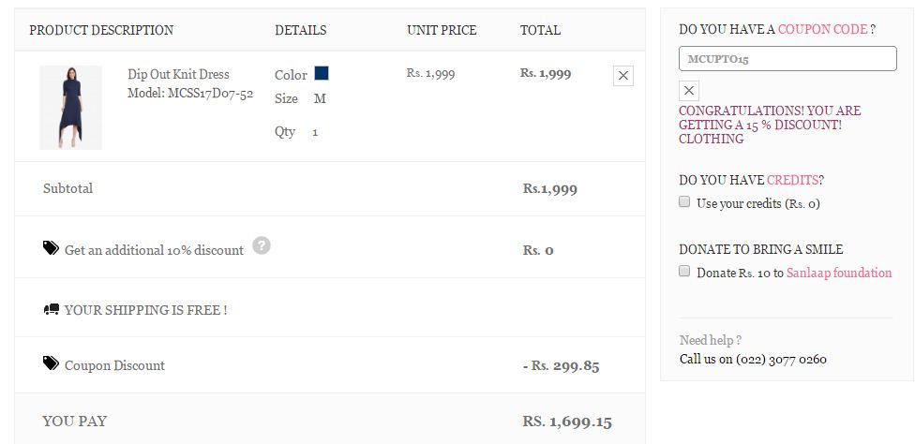The image size is (915, 444).
Task: Click the COUPON CODE link
Action: (822, 29)
